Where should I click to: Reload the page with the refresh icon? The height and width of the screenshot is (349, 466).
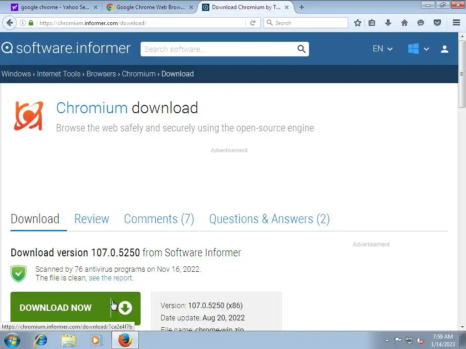click(253, 23)
